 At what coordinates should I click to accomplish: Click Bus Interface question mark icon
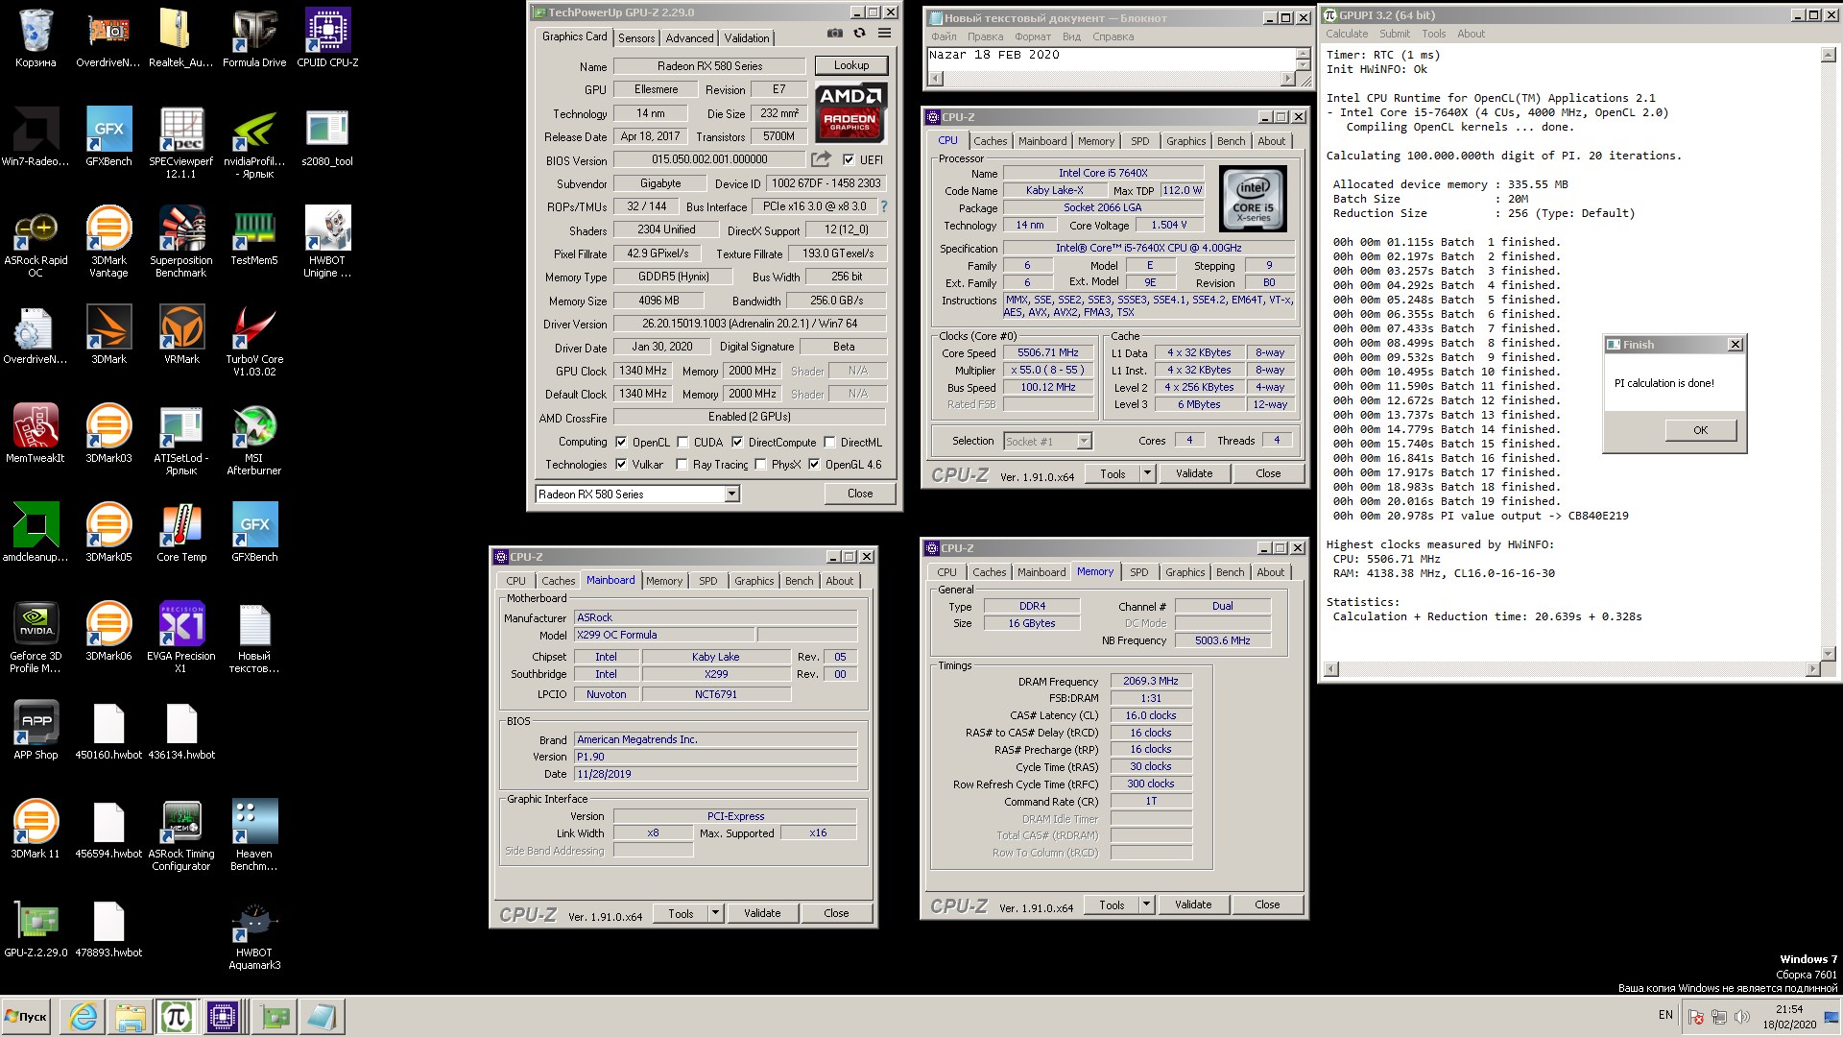[883, 206]
